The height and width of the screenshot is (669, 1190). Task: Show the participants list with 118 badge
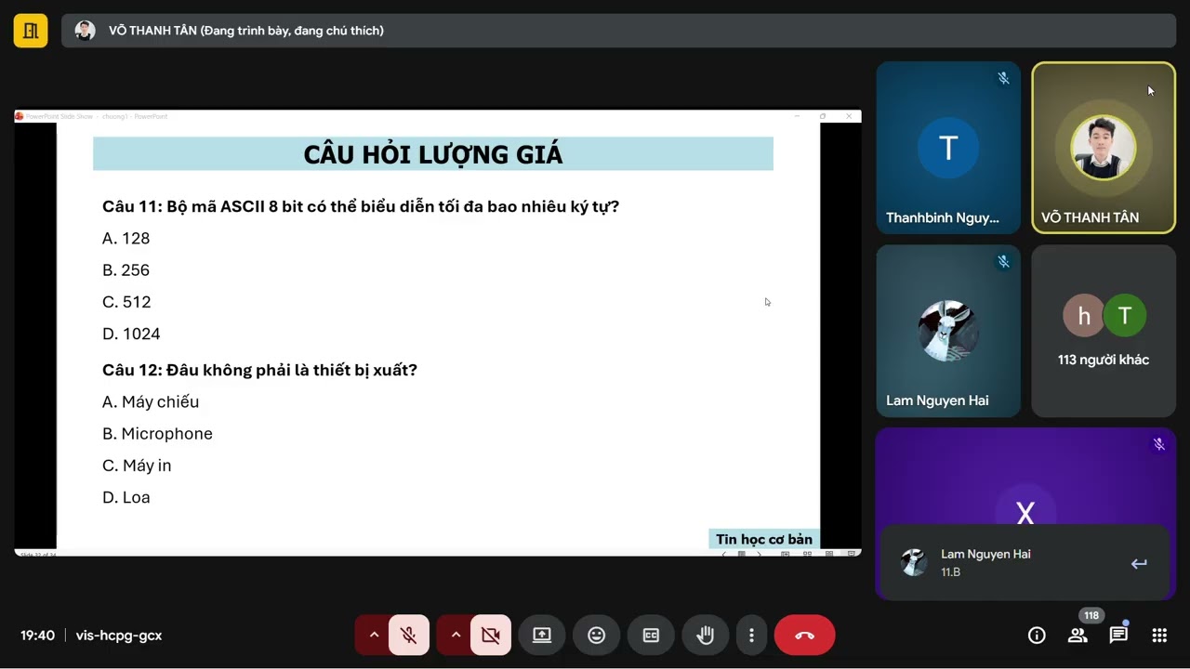pos(1078,636)
